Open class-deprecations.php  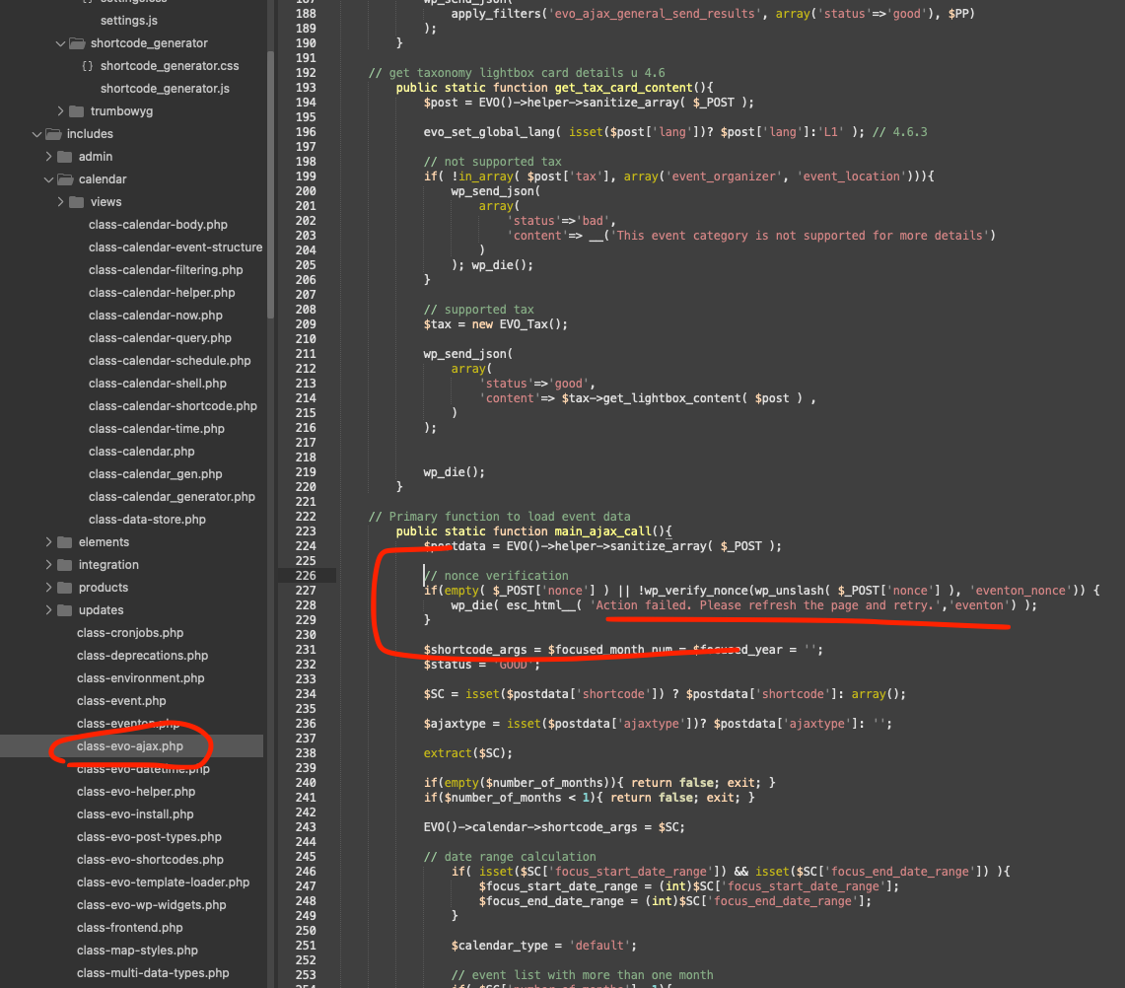point(142,656)
